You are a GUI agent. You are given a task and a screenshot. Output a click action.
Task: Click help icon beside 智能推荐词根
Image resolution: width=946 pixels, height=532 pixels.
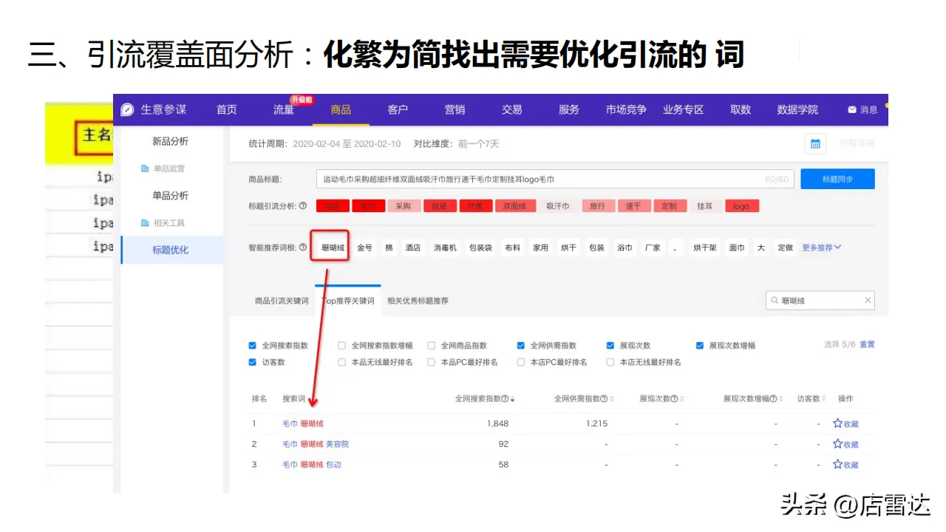pyautogui.click(x=302, y=248)
